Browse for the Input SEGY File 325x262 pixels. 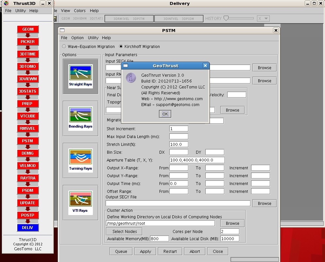click(x=265, y=68)
